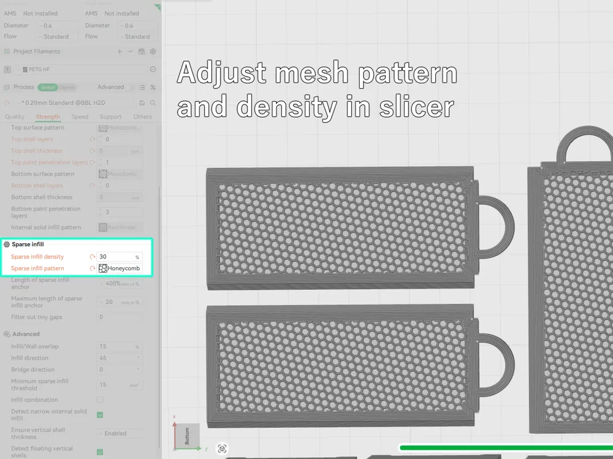The width and height of the screenshot is (613, 459).
Task: Switch to the Support tab
Action: pos(110,116)
